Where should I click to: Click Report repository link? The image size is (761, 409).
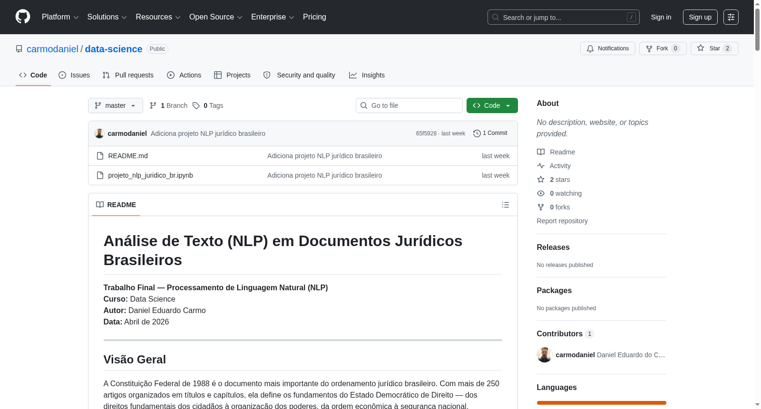[x=562, y=221]
